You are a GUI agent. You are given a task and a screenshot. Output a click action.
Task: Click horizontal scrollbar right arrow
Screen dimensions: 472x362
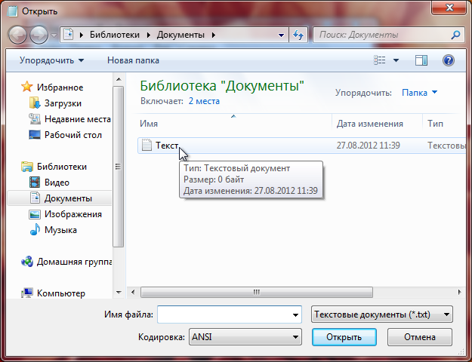pos(459,292)
